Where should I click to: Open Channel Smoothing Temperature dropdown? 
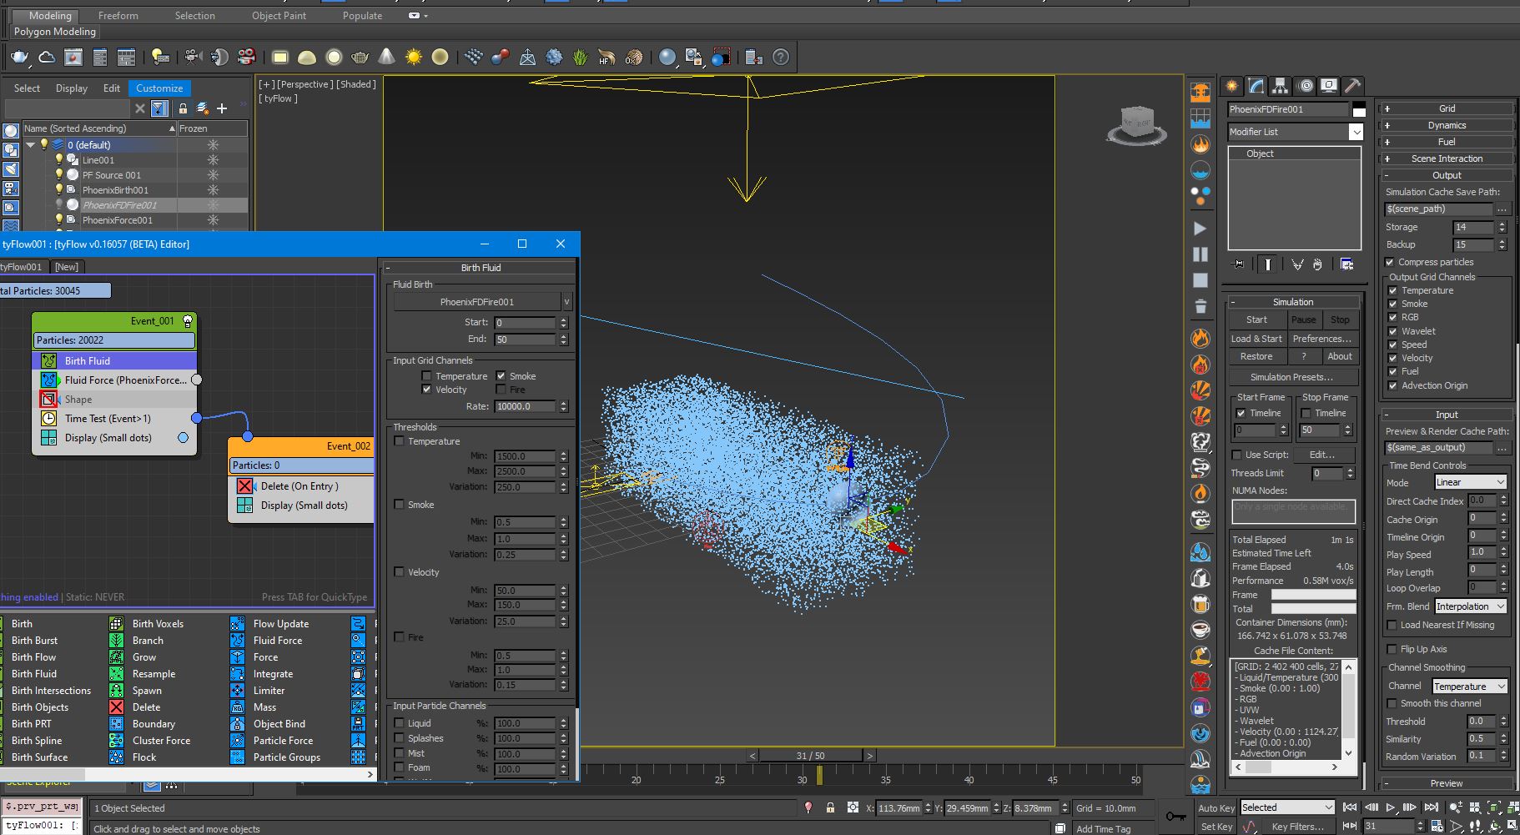click(x=1470, y=687)
